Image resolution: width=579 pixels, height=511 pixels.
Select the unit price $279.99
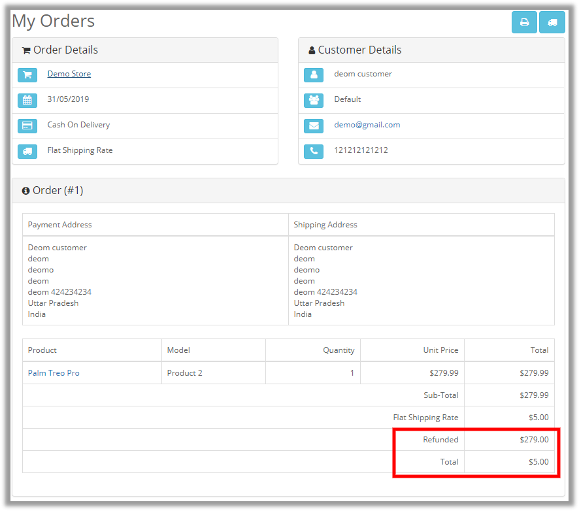444,373
